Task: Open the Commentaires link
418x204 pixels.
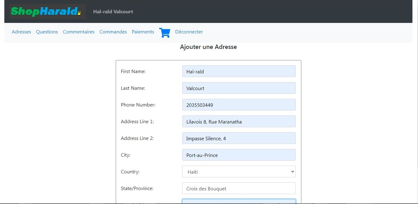Action: tap(79, 32)
